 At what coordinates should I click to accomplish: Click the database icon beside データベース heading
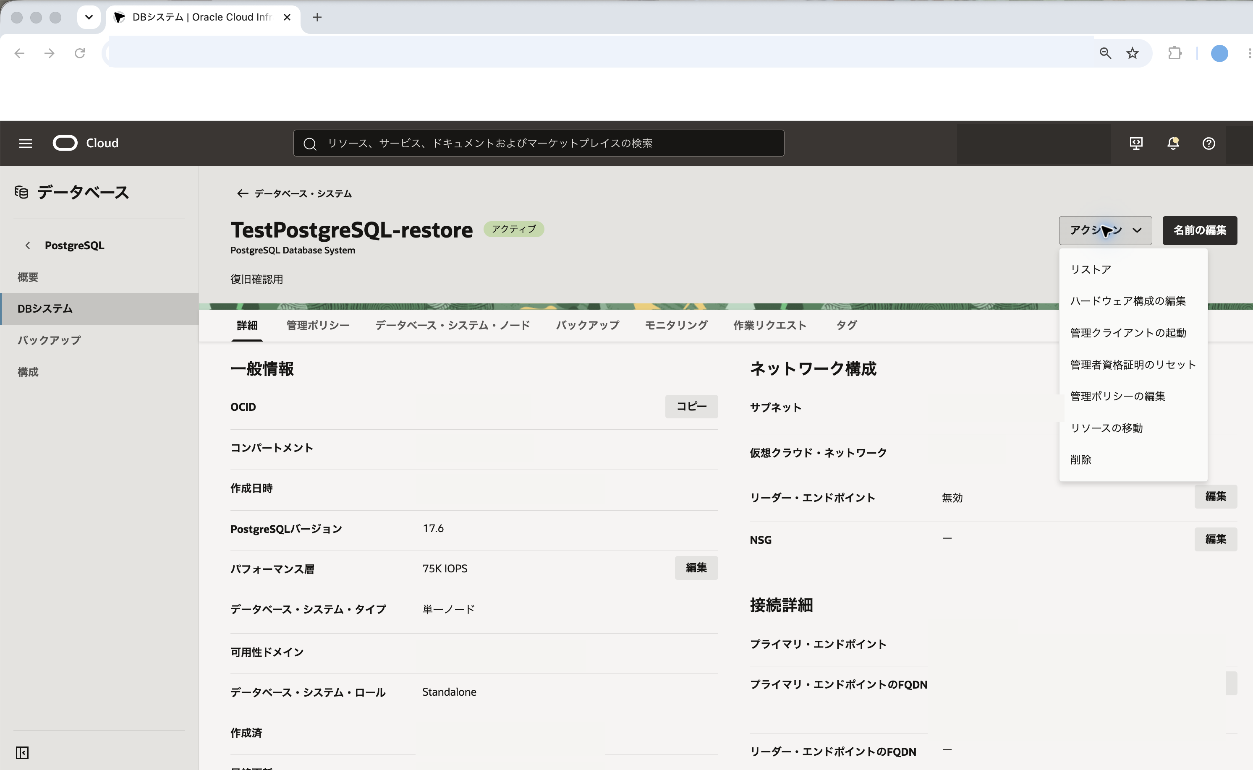[x=21, y=192]
